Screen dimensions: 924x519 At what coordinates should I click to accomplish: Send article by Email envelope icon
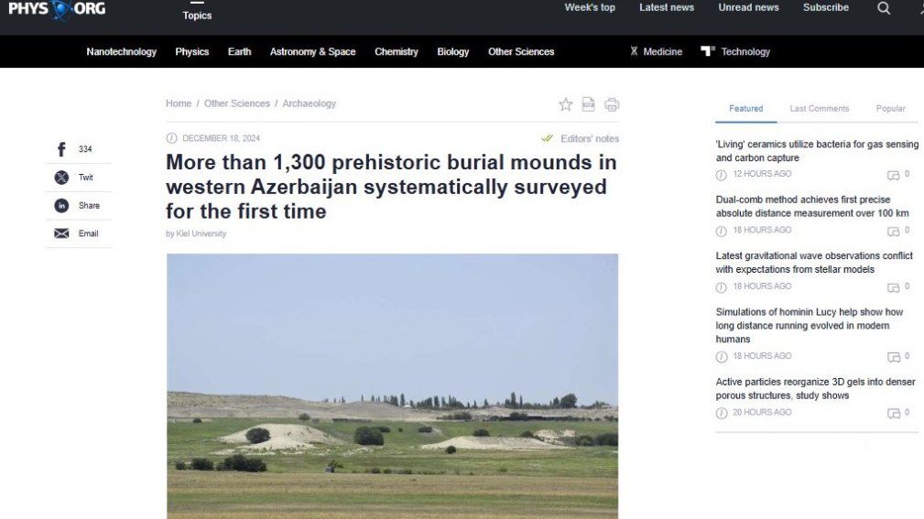[61, 233]
